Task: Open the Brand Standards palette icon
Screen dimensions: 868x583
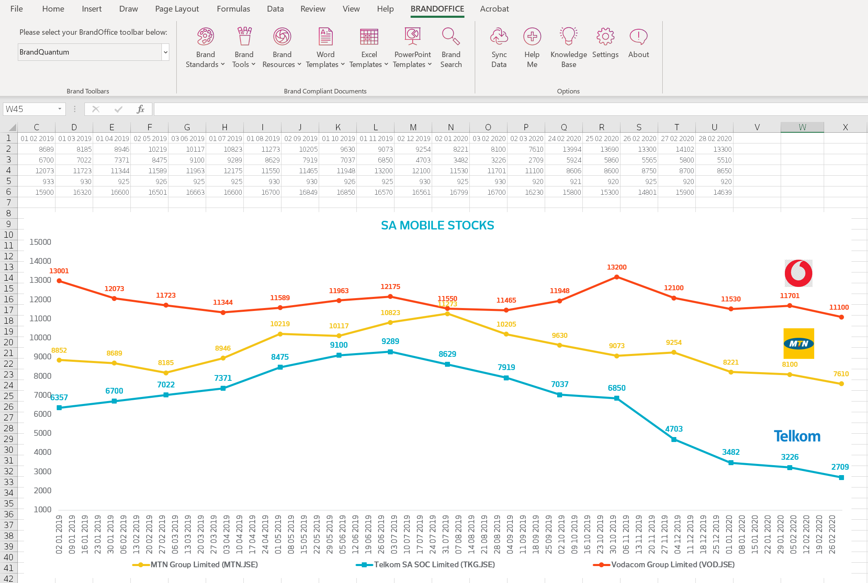Action: (x=205, y=37)
